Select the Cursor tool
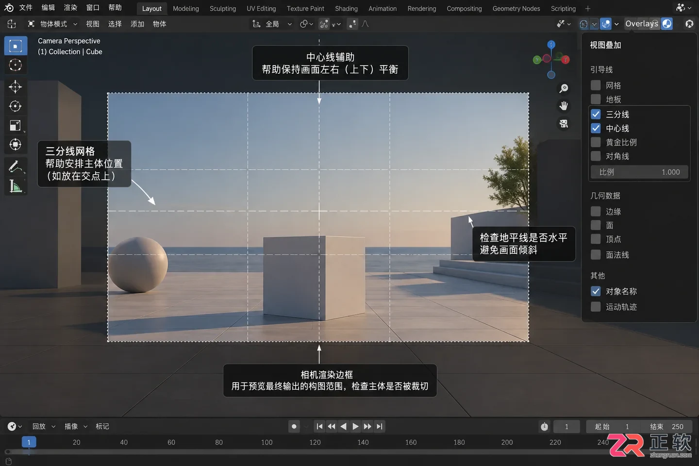This screenshot has height=466, width=699. click(16, 65)
